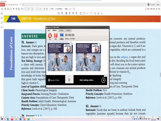
Task: Open the zoom percentage dropdown
Action: pos(29,9)
